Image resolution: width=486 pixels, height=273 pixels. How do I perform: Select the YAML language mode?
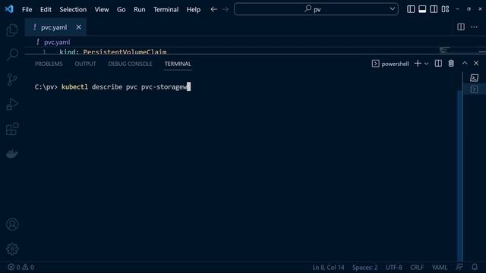click(x=440, y=268)
